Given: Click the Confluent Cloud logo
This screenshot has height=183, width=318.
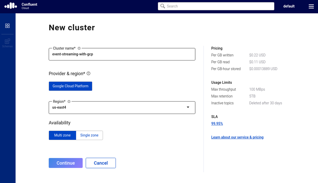Looking at the screenshot, I should tap(21, 6).
